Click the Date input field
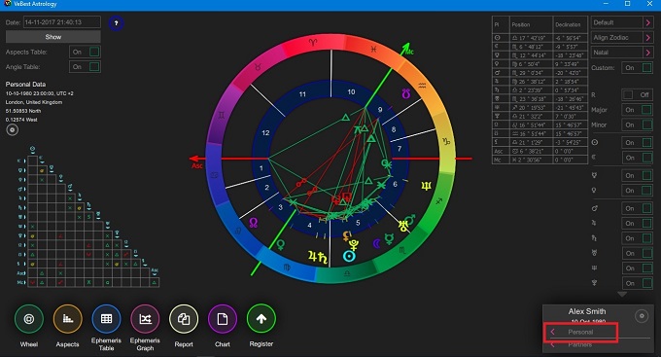Screen dimensions: 661x357 [62, 22]
